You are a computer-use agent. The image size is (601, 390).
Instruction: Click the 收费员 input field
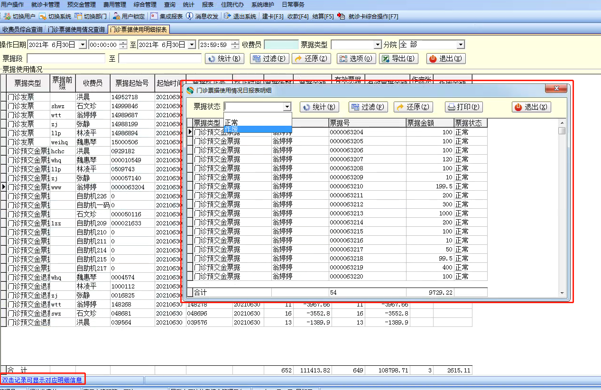point(281,45)
